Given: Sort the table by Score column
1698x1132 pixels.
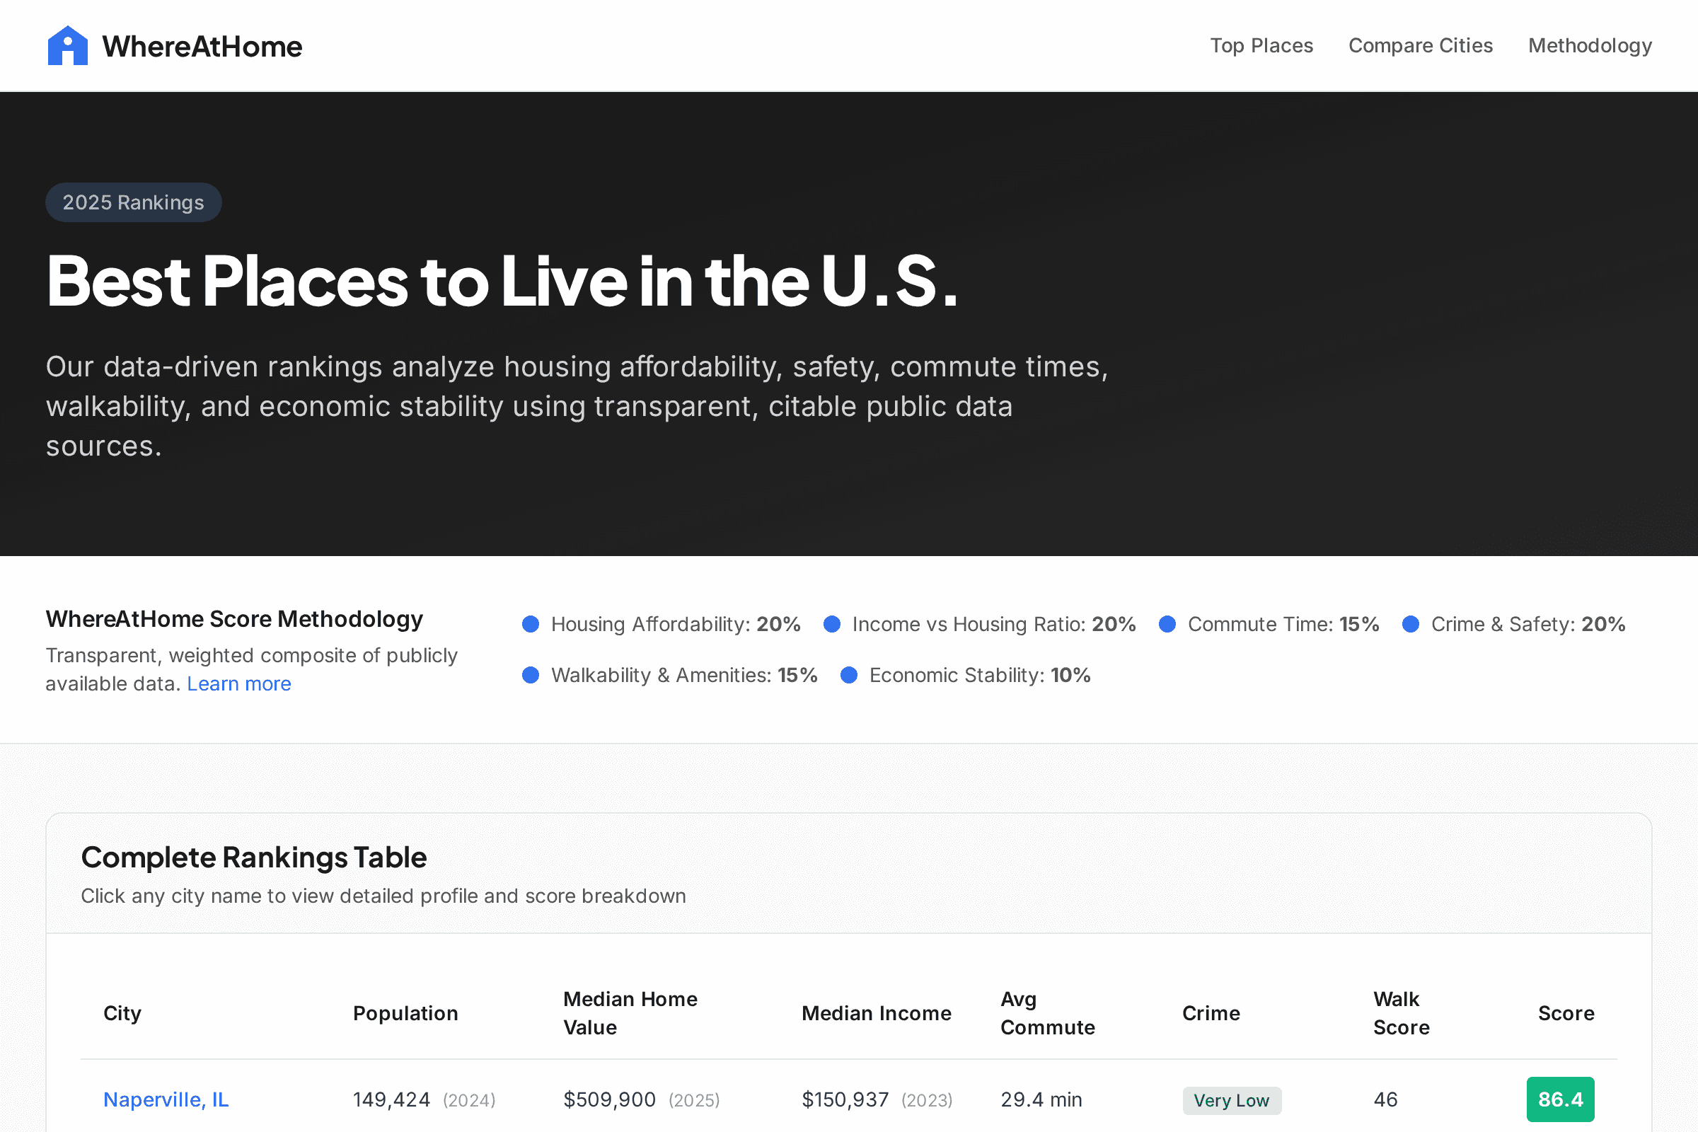Looking at the screenshot, I should click(1566, 1013).
